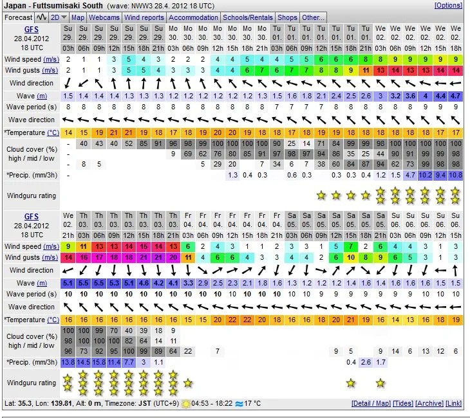Click precipitation cell 2.6 in bottom table

[x=366, y=362]
